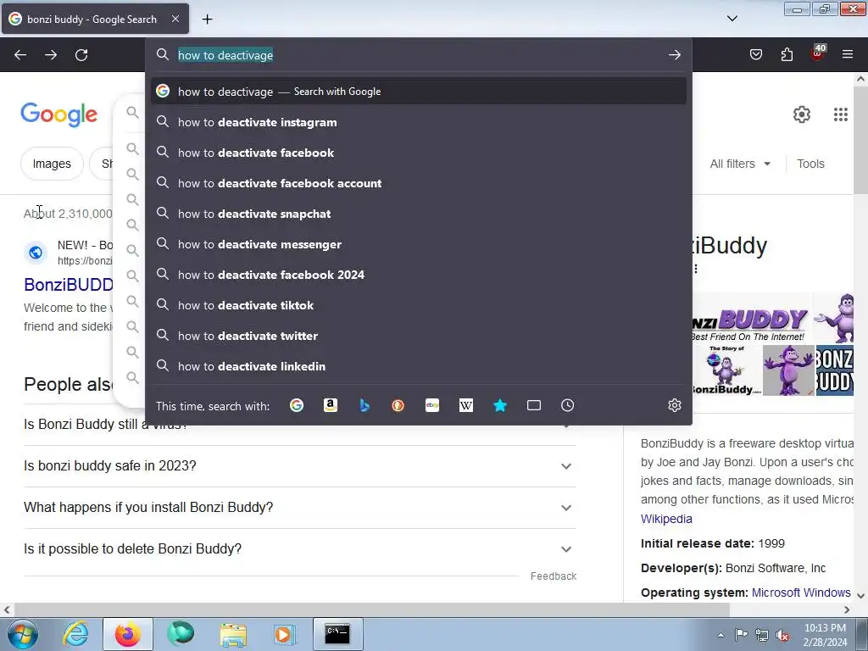The width and height of the screenshot is (868, 651).
Task: Open the Extensions puzzle icon
Action: 787,54
